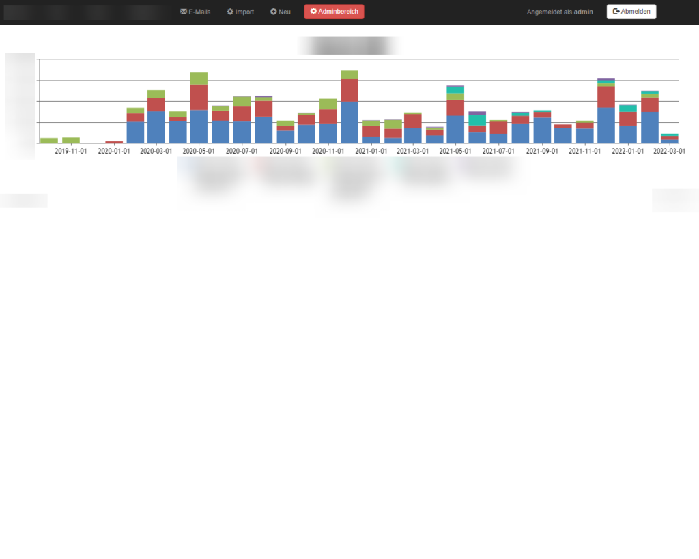This screenshot has height=559, width=699.
Task: Click the teal segment of the 2022-01-01 bar
Action: pyautogui.click(x=628, y=108)
